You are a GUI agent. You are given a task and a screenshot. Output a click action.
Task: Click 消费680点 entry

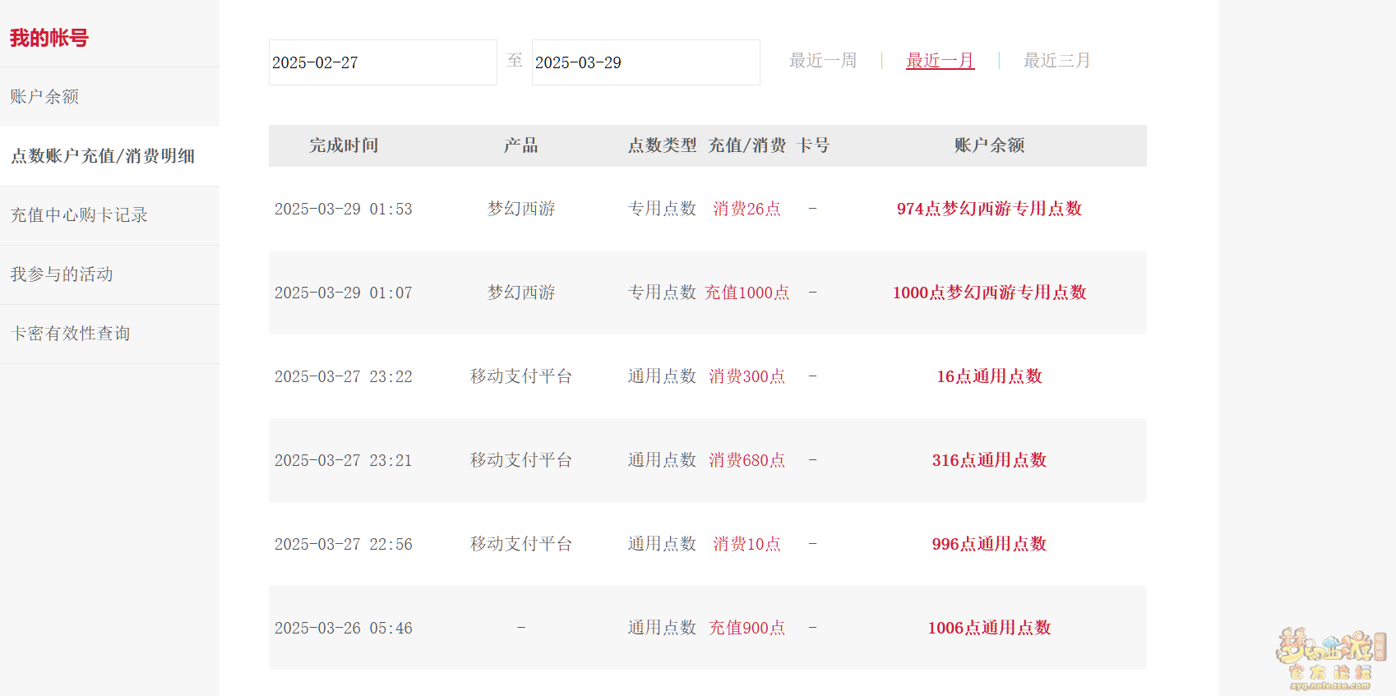747,460
